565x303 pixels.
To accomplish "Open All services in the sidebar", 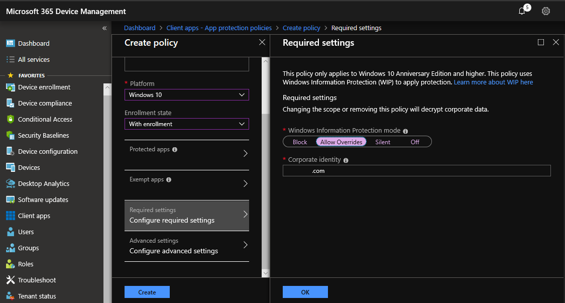I will (x=34, y=59).
